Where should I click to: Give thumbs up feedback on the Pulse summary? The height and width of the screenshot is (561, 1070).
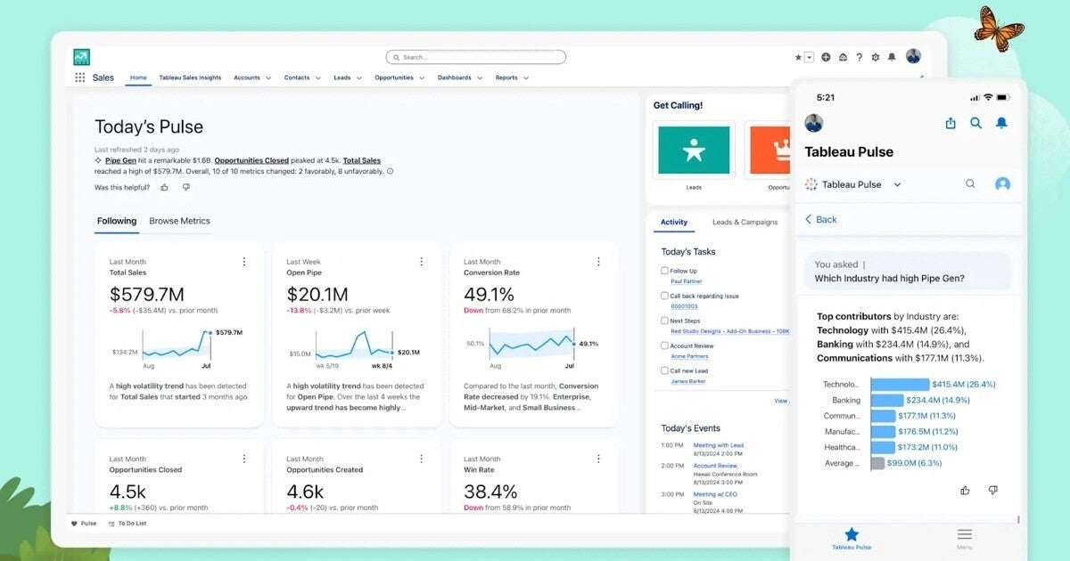click(x=965, y=490)
